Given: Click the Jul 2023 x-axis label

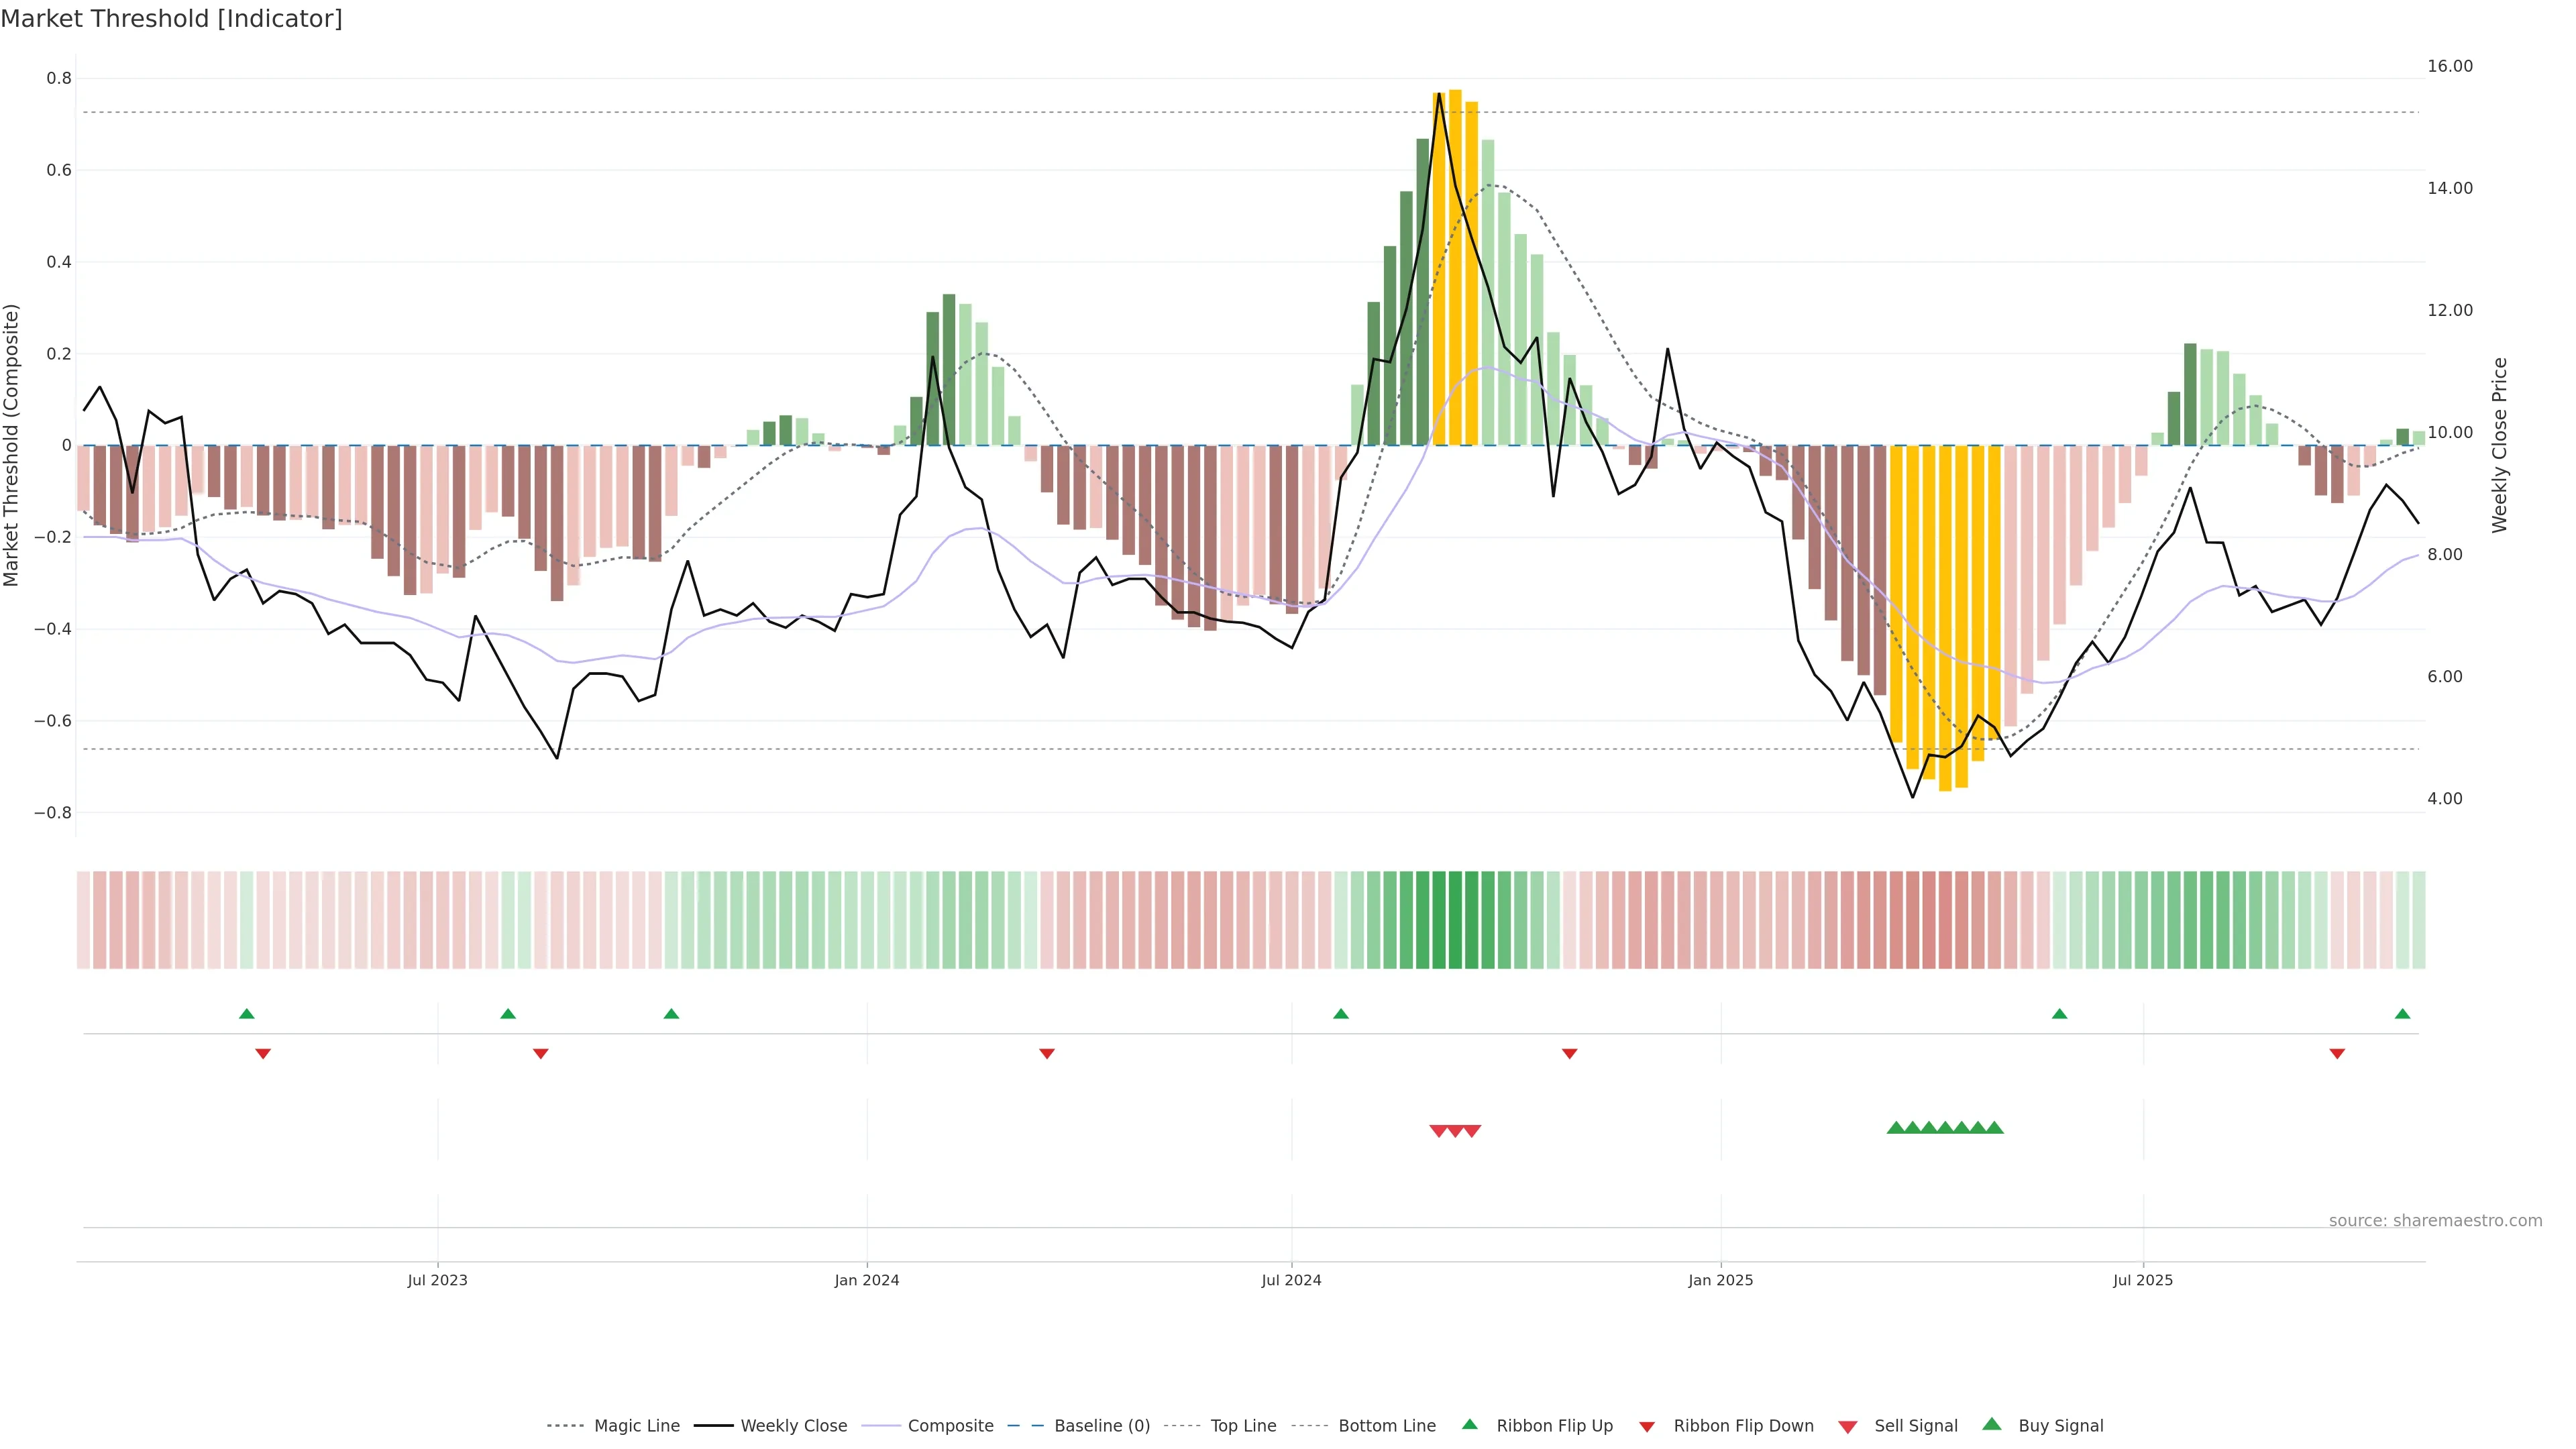Looking at the screenshot, I should click(437, 1280).
